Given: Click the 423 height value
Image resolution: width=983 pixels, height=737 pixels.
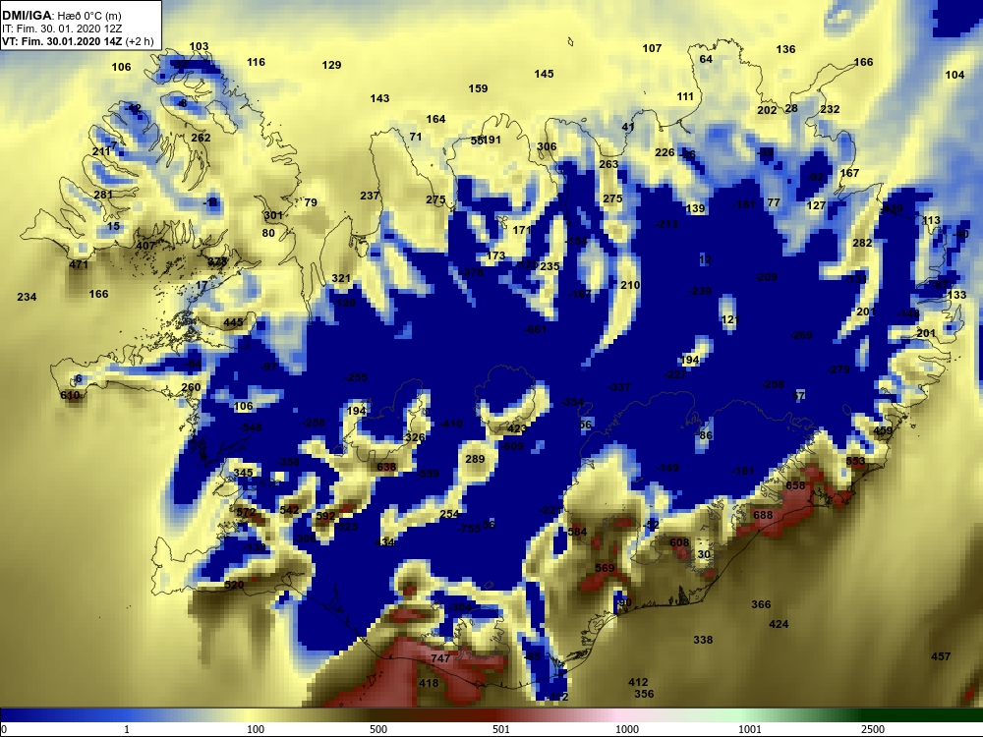Looking at the screenshot, I should (x=517, y=428).
